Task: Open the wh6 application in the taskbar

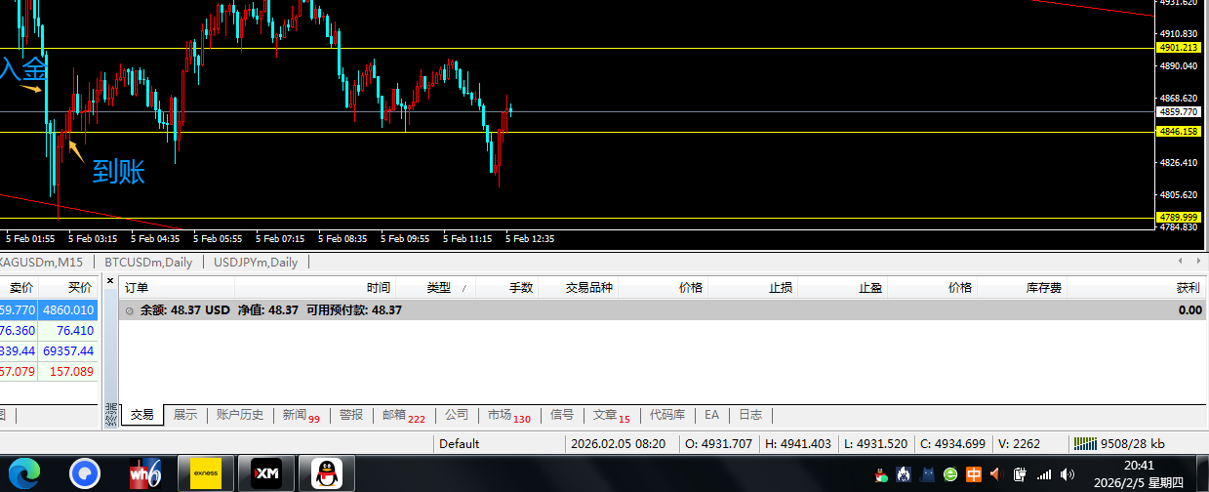Action: [144, 473]
